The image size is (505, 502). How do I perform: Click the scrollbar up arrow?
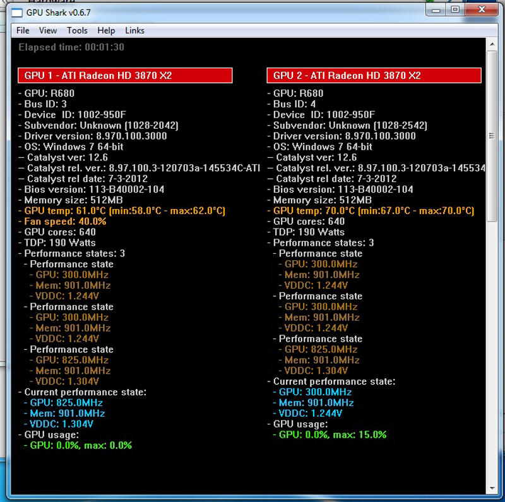pos(492,44)
